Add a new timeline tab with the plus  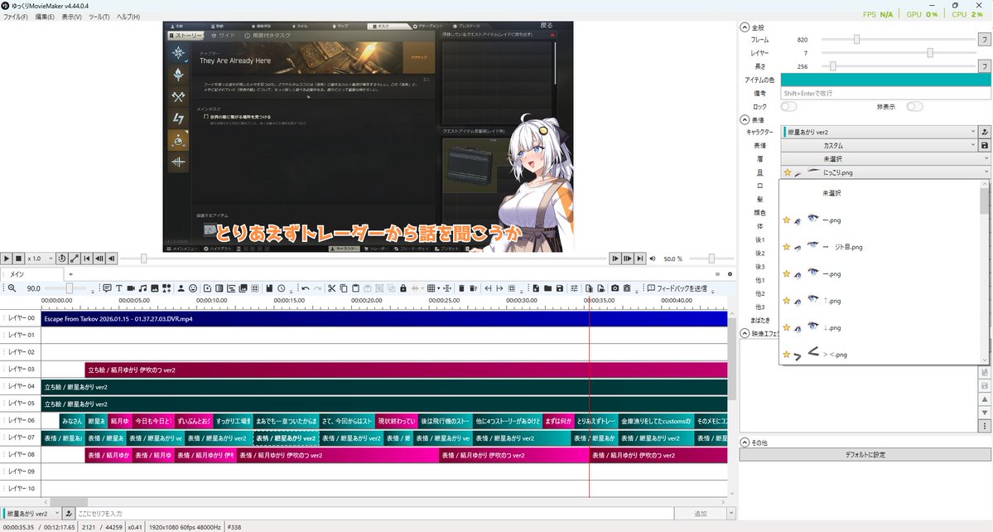71,274
